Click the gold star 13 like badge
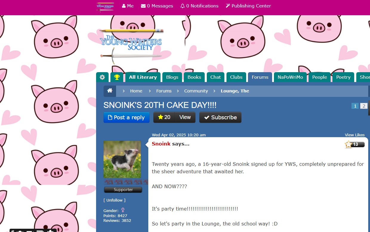Screen dimensions: 370x232 (x=354, y=145)
